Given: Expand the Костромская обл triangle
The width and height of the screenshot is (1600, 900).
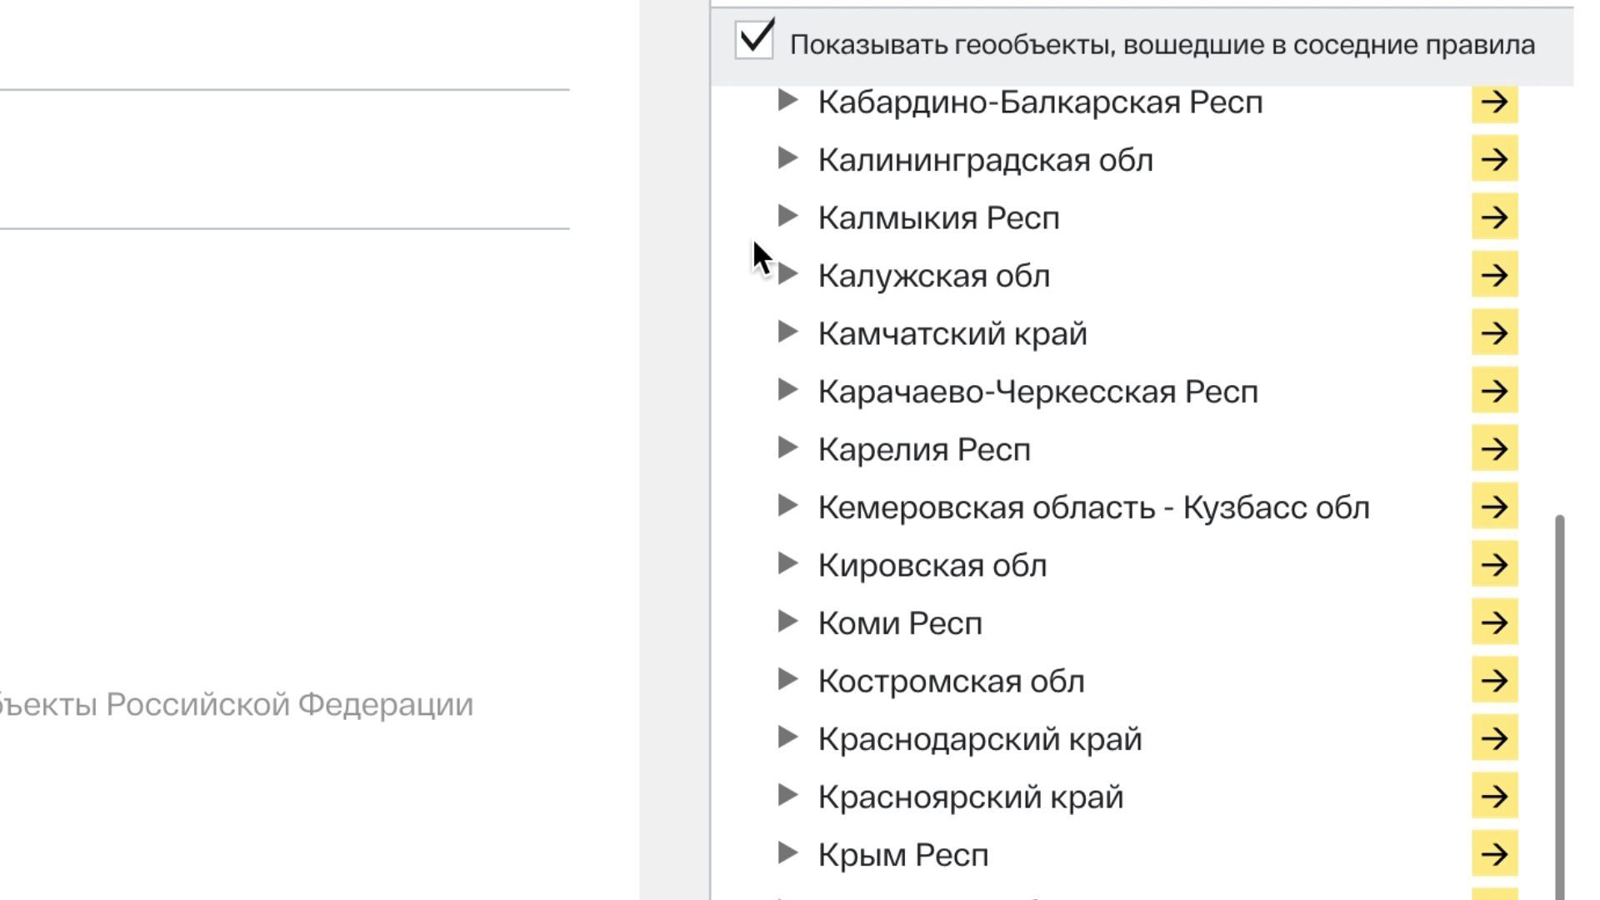Looking at the screenshot, I should (787, 680).
